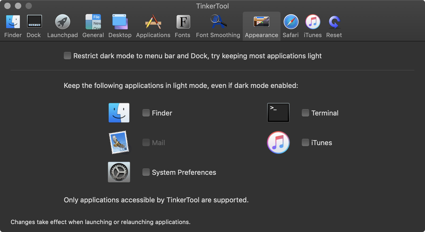Enable restrict dark mode to menu bar and Dock

coord(67,56)
